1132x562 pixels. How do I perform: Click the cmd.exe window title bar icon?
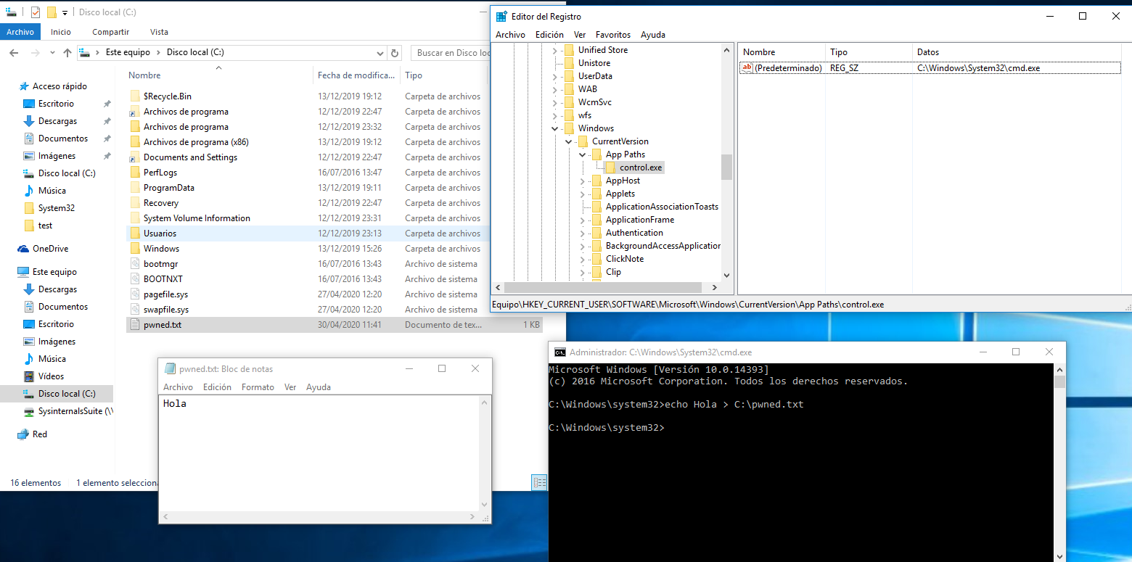pos(560,352)
